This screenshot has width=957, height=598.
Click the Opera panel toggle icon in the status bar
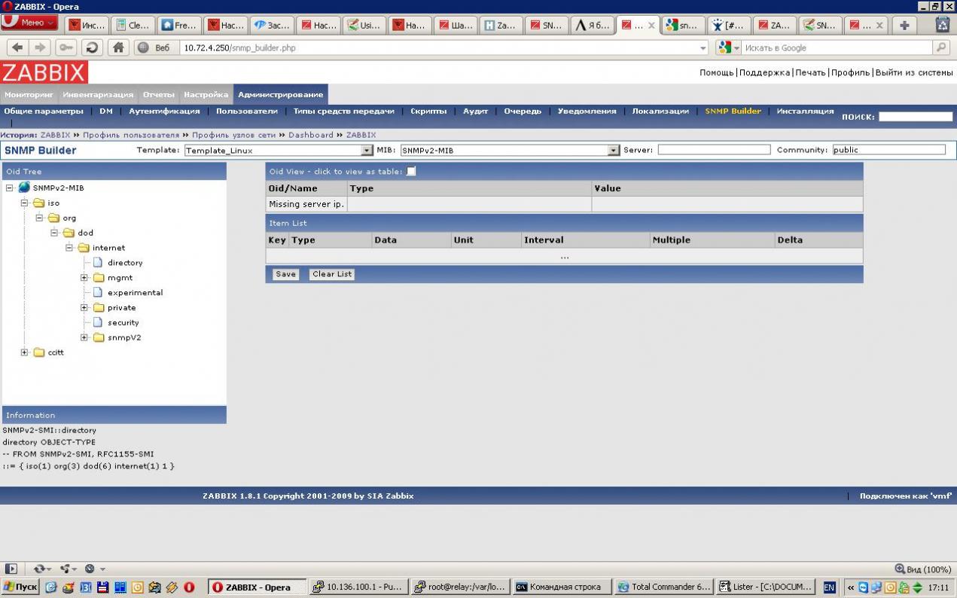point(11,569)
